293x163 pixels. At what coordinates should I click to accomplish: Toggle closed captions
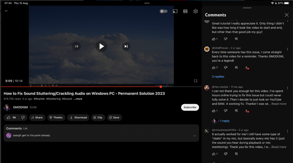(x=185, y=11)
